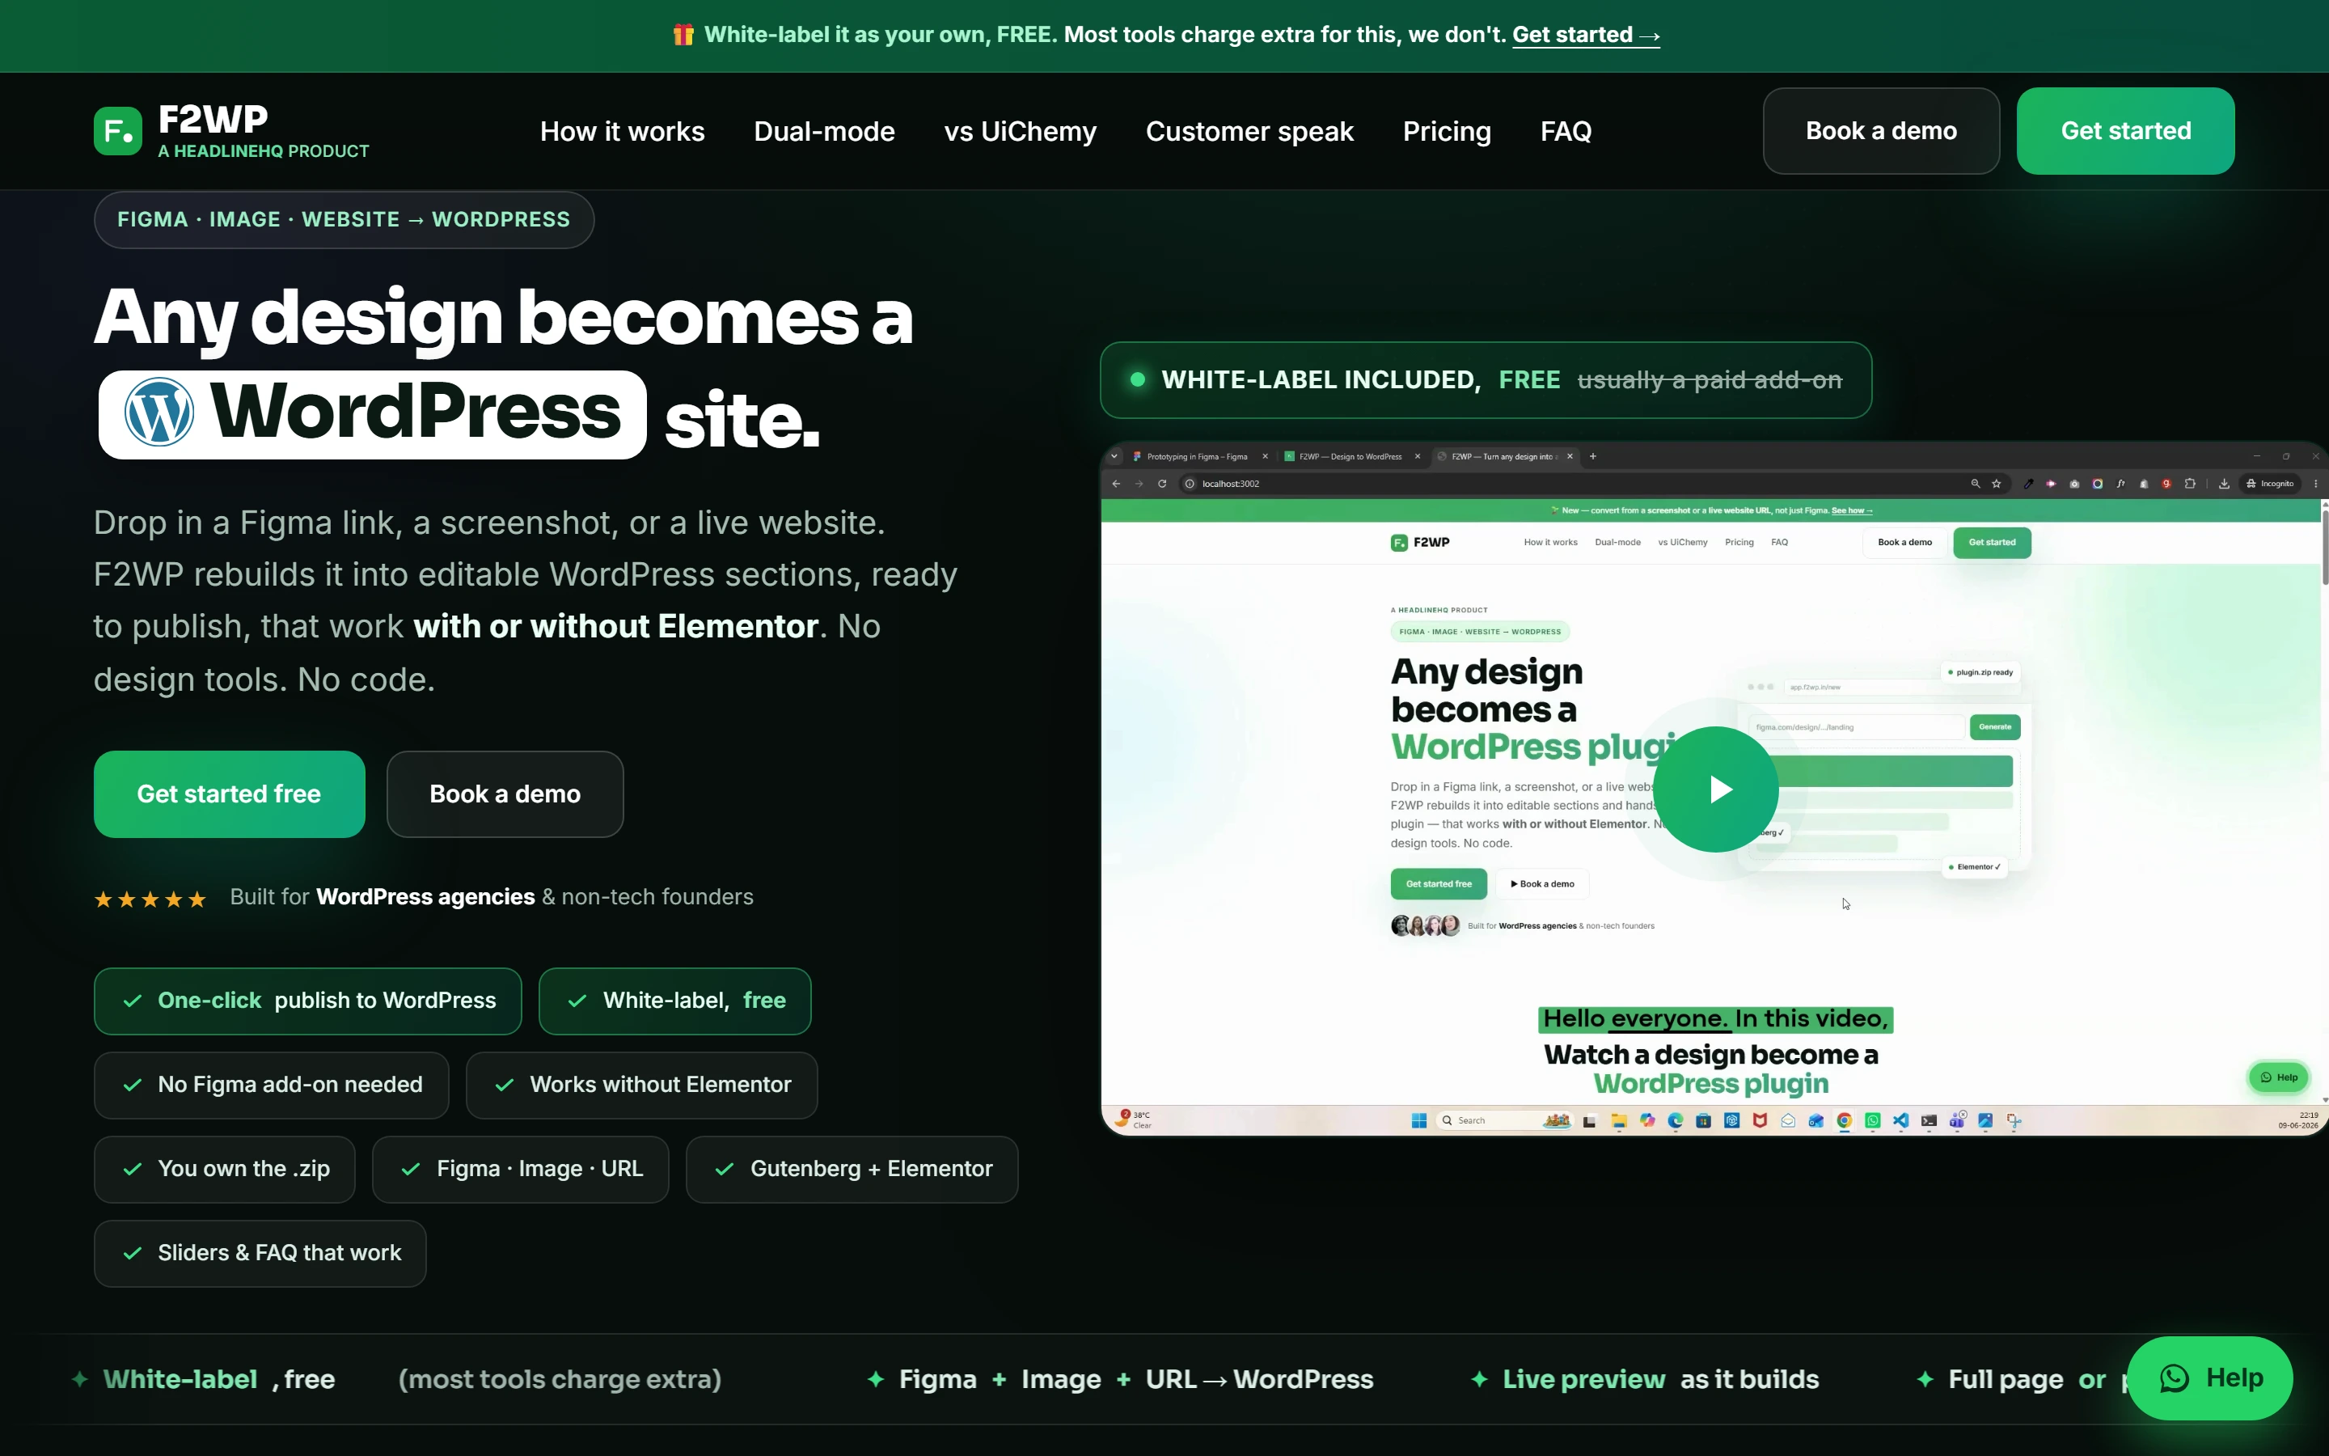Click the 'Sliders & FAQ that work' chip

point(260,1253)
